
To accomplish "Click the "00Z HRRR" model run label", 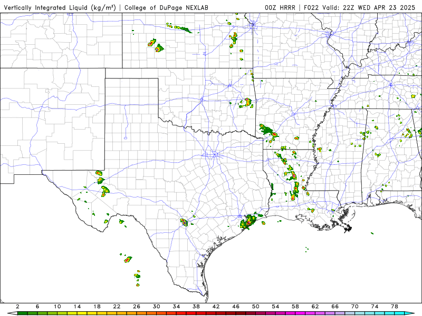I will click(280, 7).
